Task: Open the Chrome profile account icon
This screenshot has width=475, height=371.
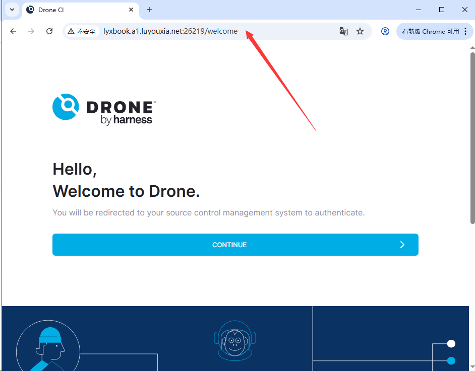Action: (x=385, y=31)
